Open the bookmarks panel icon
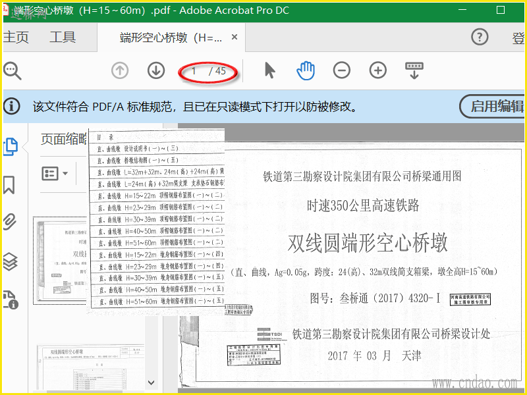 [x=9, y=185]
